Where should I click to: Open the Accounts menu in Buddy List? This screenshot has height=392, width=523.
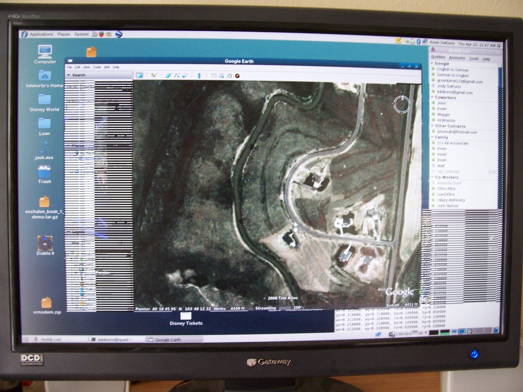[x=457, y=58]
